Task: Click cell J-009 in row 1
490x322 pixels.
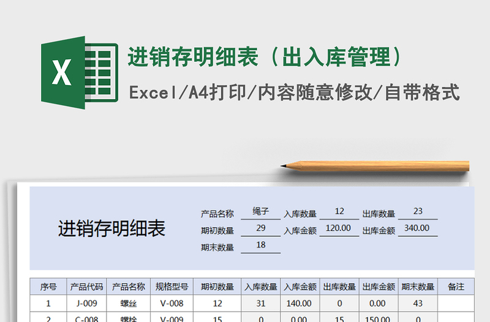Action: (86, 303)
